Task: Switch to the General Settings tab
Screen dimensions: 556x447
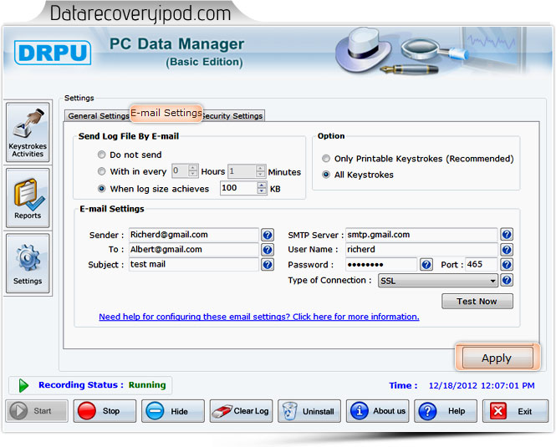Action: [99, 116]
